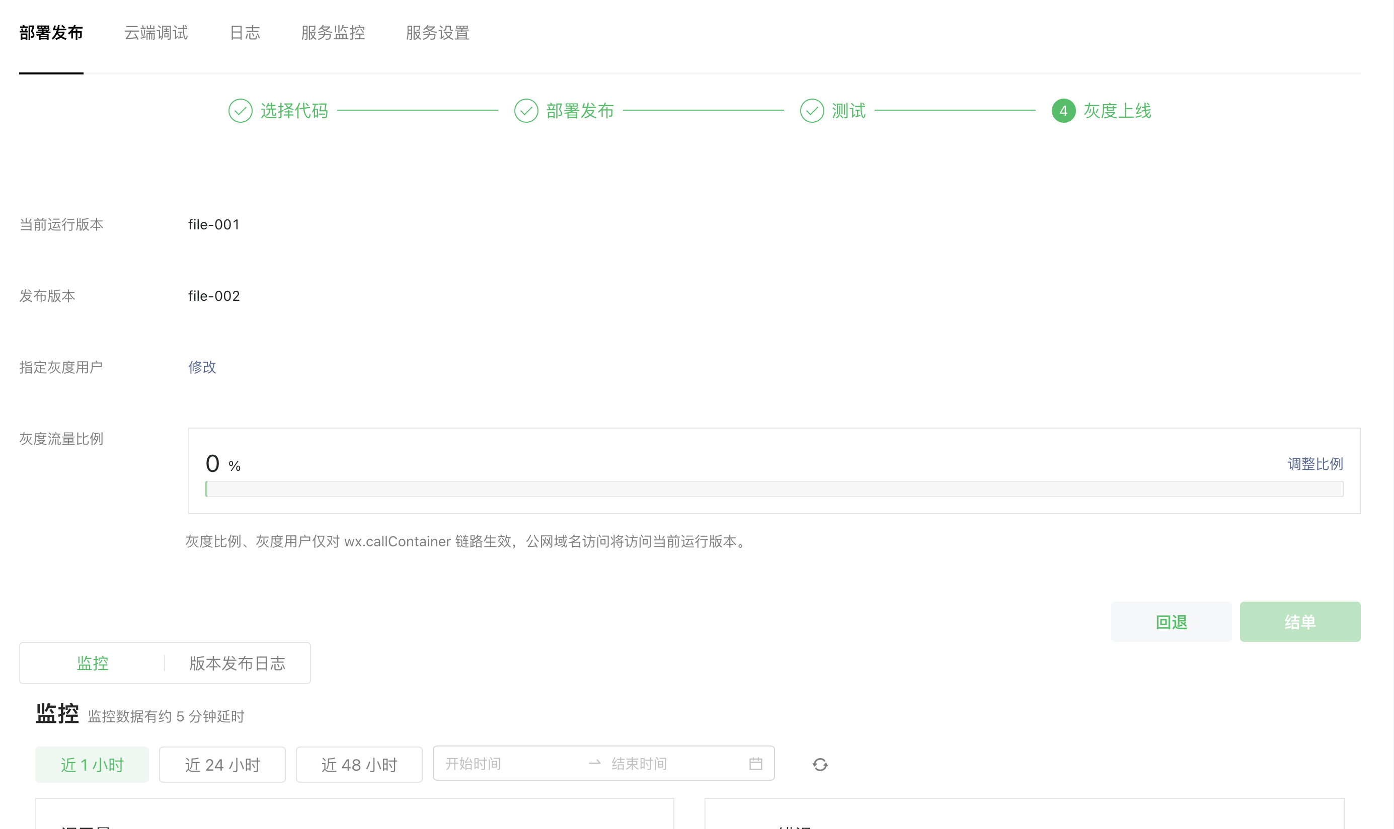Click the 修改 link for gray users
The height and width of the screenshot is (829, 1394).
click(x=202, y=367)
